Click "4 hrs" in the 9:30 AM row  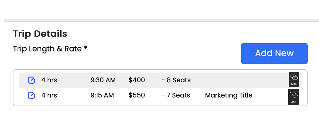(x=49, y=80)
